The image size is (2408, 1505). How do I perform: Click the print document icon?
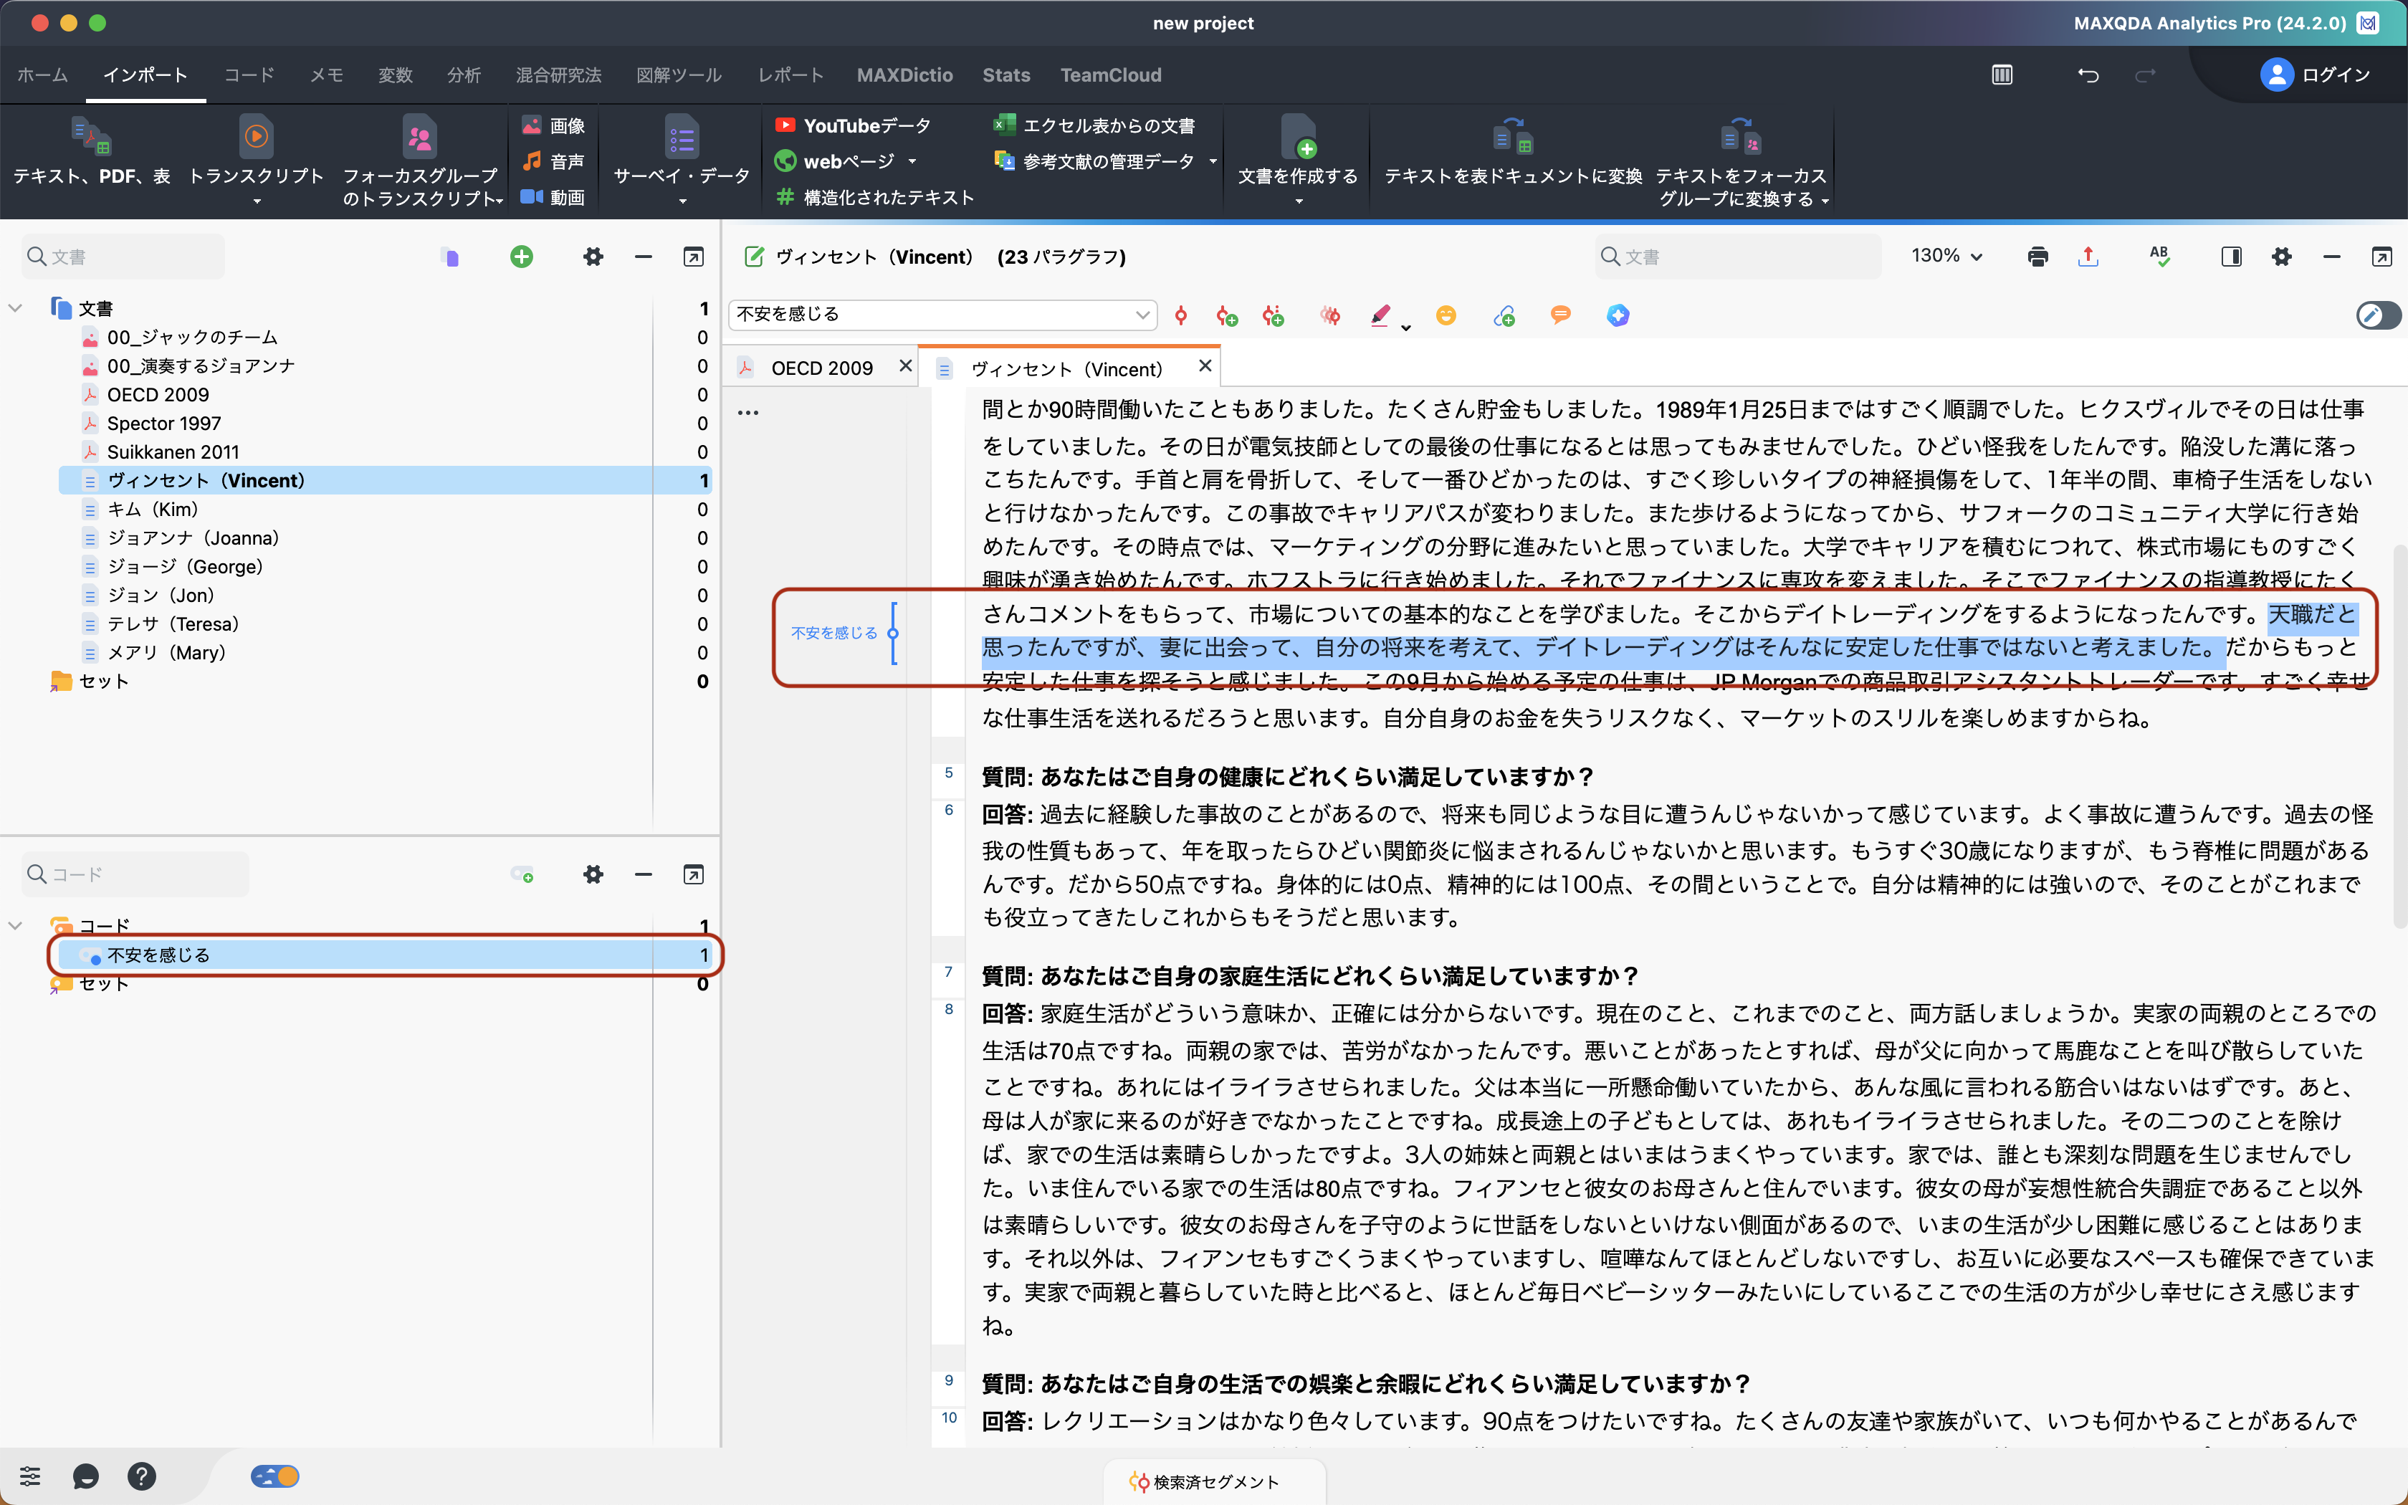(2037, 257)
